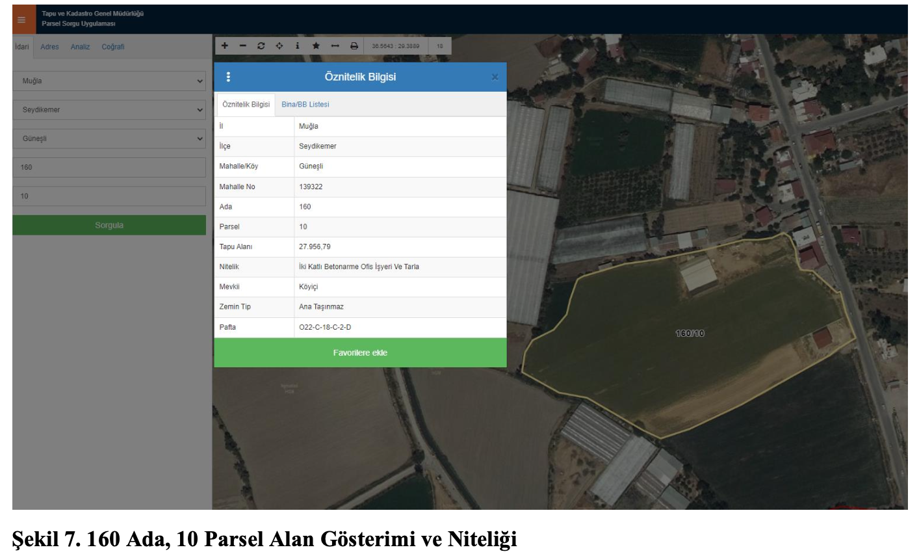The width and height of the screenshot is (919, 554).
Task: Open favorites with the star icon
Action: tap(316, 46)
